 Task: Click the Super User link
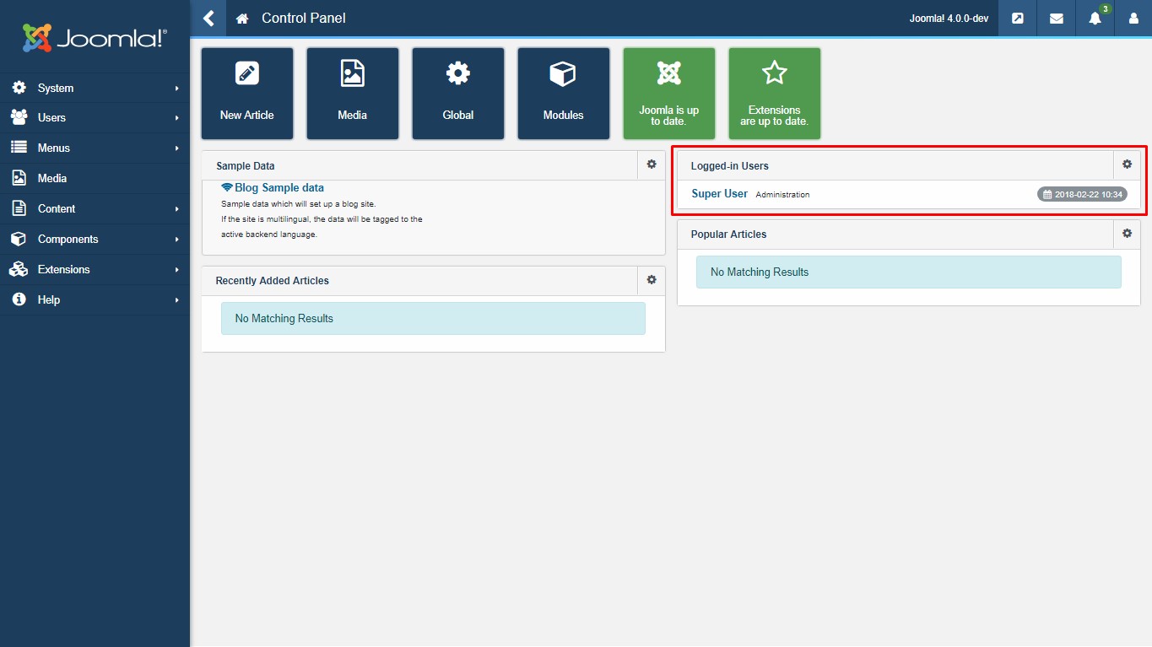pos(719,194)
